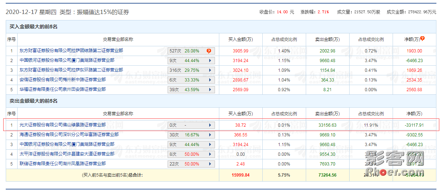Expand arrow beside 316次 29.75%

pyautogui.click(x=210, y=70)
